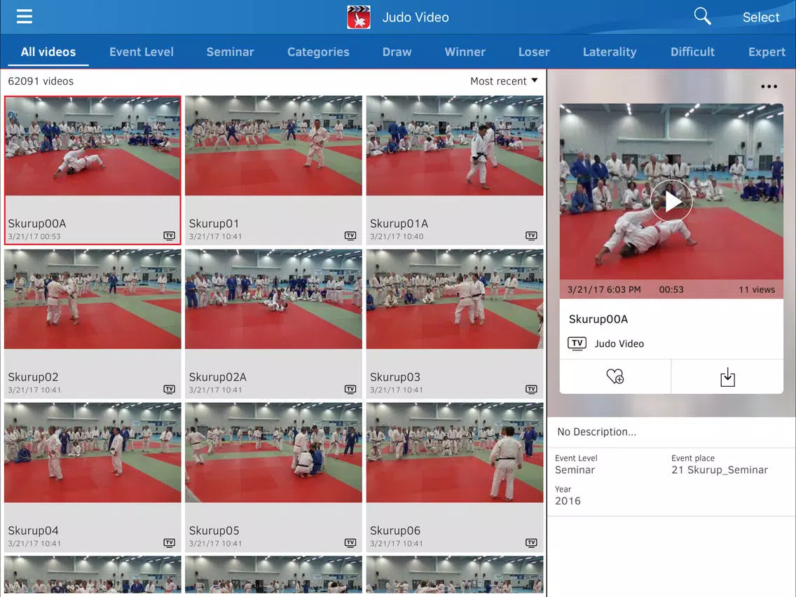The width and height of the screenshot is (796, 597).
Task: Select the Skurup01A video thumbnail
Action: (x=455, y=146)
